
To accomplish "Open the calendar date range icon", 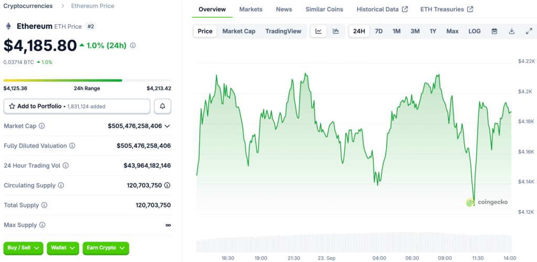I will click(494, 31).
